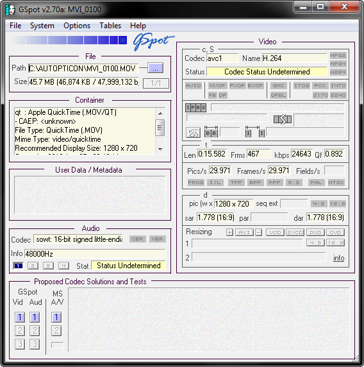Select audio stream 1 button

(18, 266)
